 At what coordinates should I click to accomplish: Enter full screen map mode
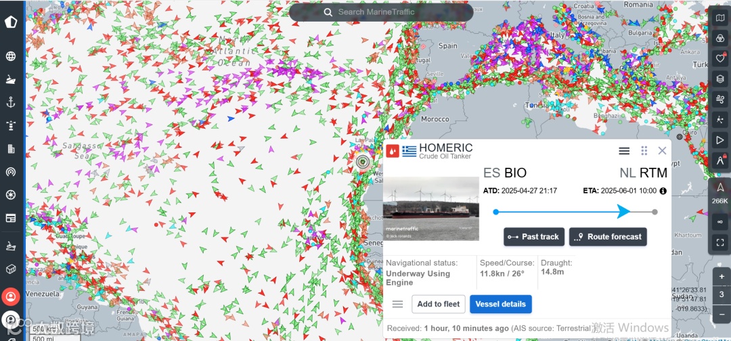(x=719, y=242)
